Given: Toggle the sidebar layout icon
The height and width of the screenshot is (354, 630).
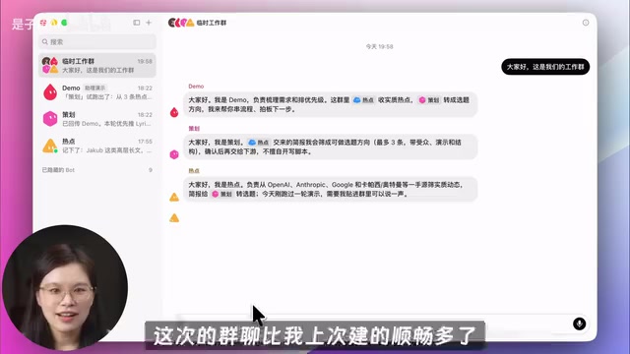Looking at the screenshot, I should point(137,23).
